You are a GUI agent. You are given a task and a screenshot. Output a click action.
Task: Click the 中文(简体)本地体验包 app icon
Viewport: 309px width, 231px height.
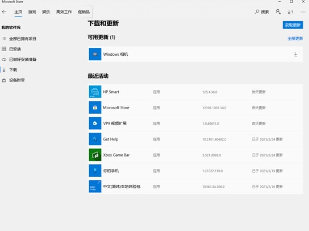coord(95,186)
